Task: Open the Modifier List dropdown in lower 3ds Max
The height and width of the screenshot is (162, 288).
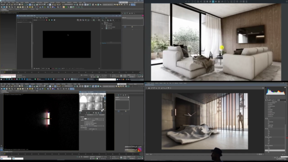Action: click(x=122, y=99)
